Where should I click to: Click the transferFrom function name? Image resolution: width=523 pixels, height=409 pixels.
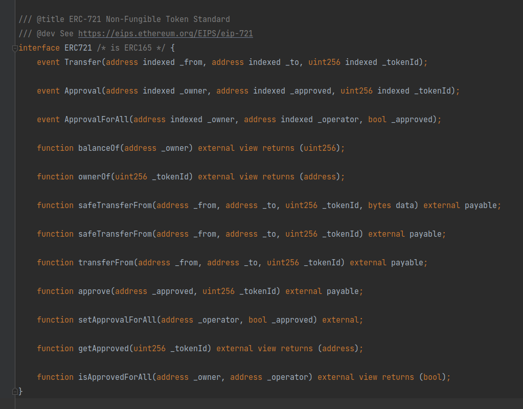click(x=106, y=263)
